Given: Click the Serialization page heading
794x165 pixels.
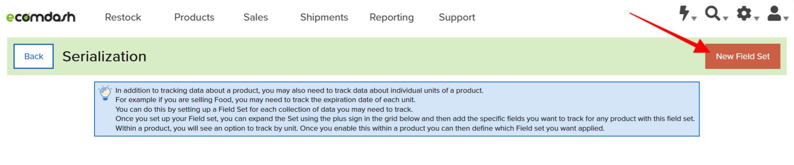Looking at the screenshot, I should (x=104, y=56).
